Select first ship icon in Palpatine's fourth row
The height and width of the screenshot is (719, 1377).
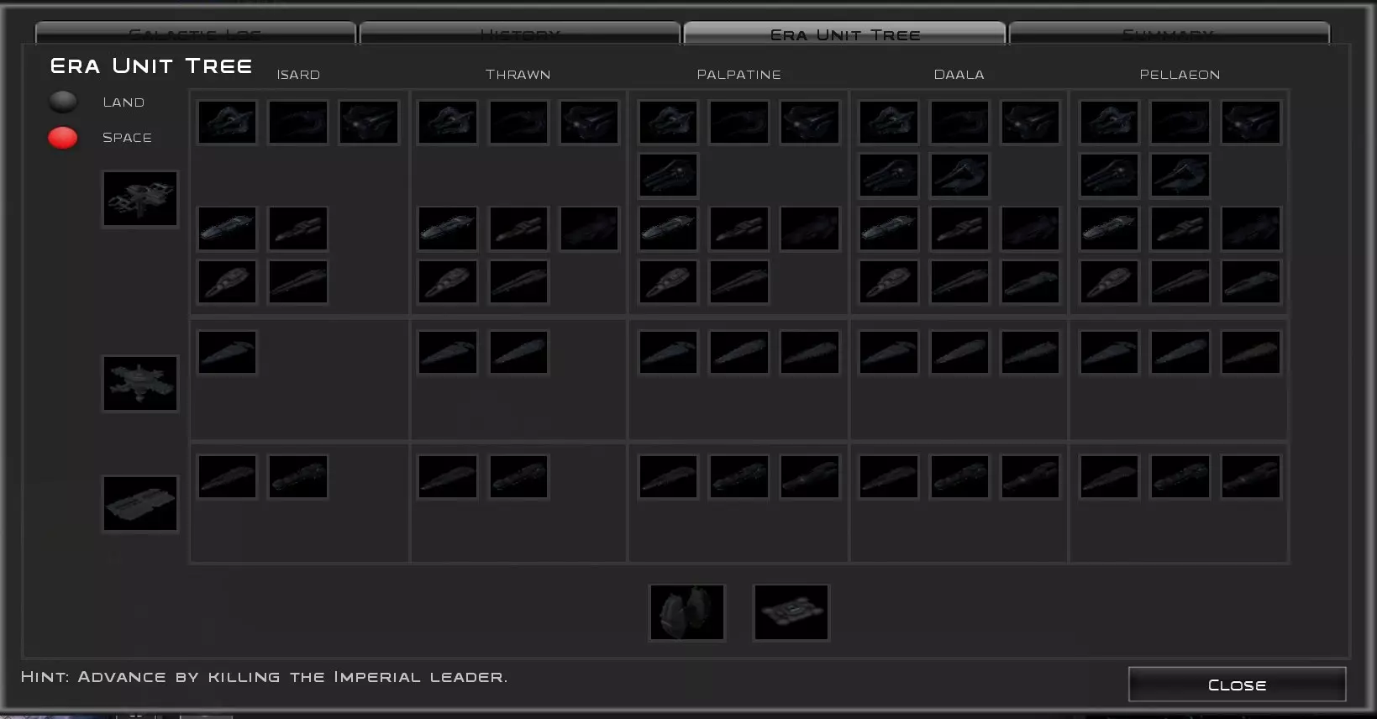(x=668, y=281)
